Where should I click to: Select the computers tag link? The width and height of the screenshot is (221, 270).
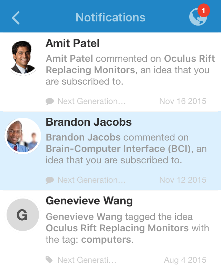click(x=106, y=240)
